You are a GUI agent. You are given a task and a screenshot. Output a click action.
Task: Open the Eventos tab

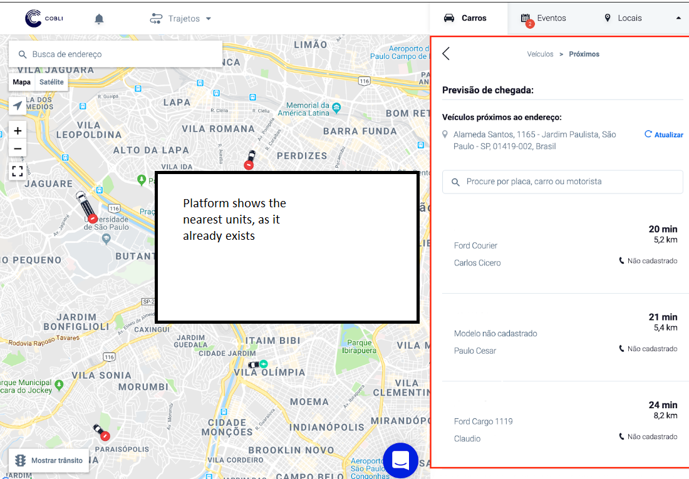[x=544, y=18]
